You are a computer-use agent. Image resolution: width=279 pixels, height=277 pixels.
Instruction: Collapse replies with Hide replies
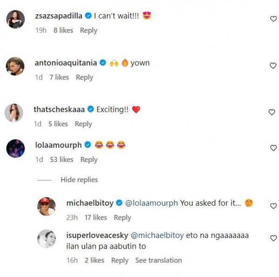pyautogui.click(x=79, y=180)
